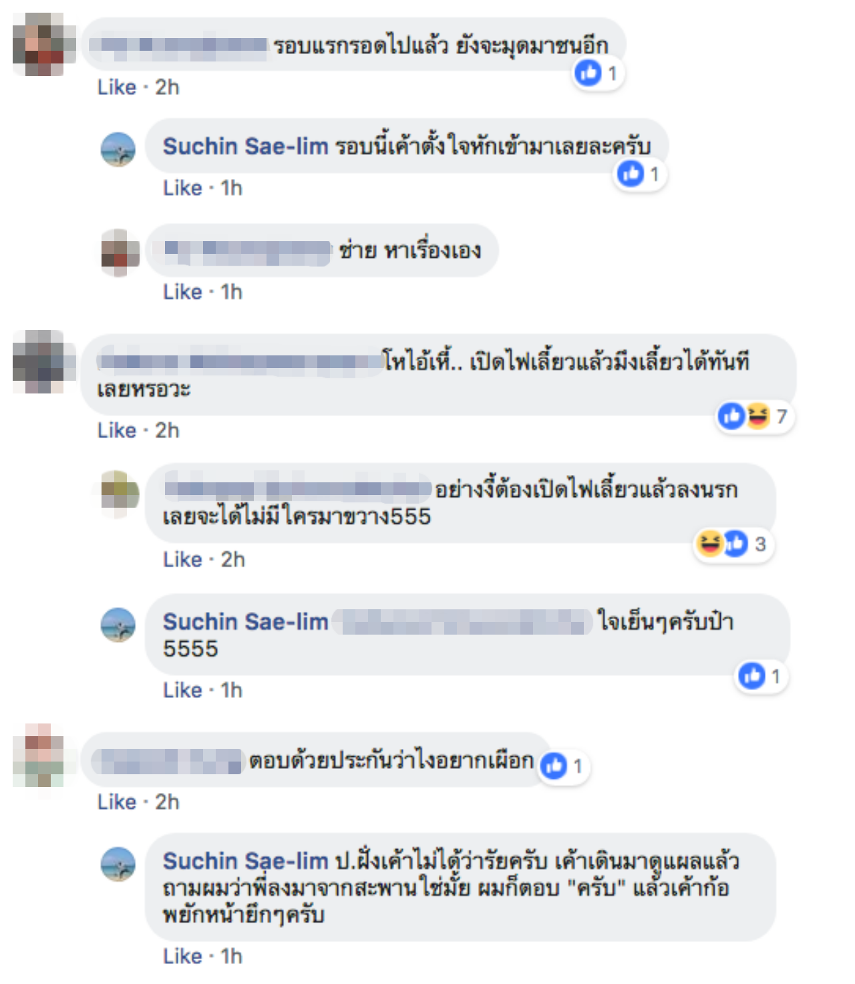Click the blurred tagged name in Suchin's 5555 reply
This screenshot has height=984, width=855.
pos(462,622)
